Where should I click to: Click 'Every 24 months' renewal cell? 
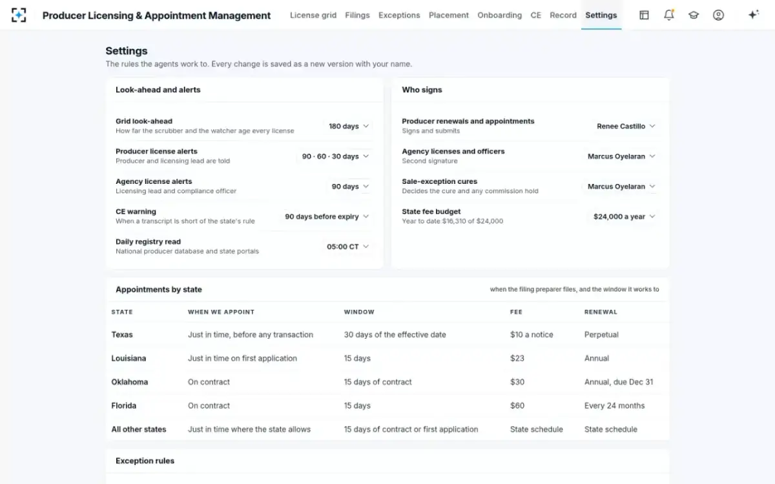tap(615, 406)
